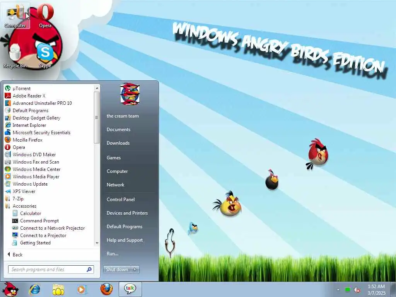Screen dimensions: 396x297
Task: Expand the 7-Zip folder
Action: tap(14, 198)
